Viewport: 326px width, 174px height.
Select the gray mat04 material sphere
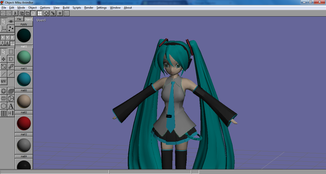[x=24, y=145]
